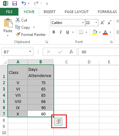This screenshot has width=119, height=136.
Task: Open the FORMULAS tab
Action: 107,12
